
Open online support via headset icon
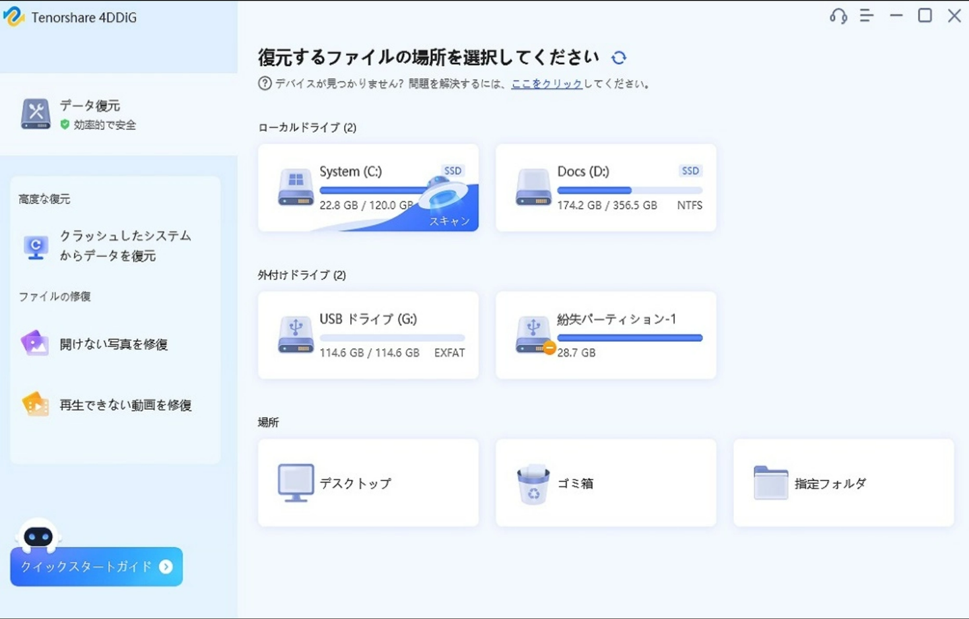tap(837, 16)
